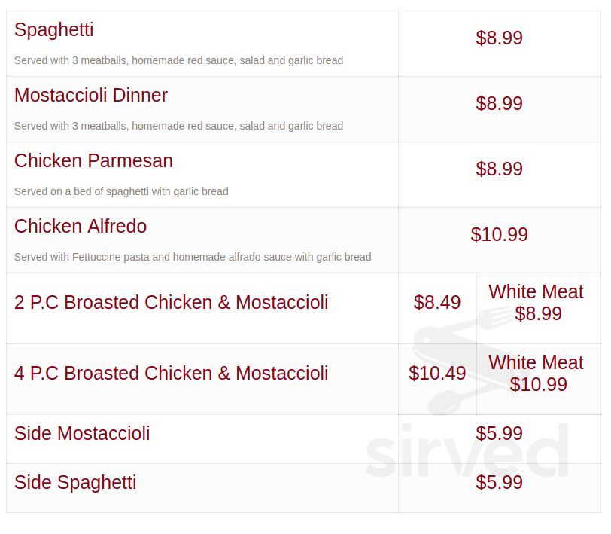Image resolution: width=611 pixels, height=534 pixels.
Task: Click the Spaghetti $8.99 price
Action: tap(499, 38)
